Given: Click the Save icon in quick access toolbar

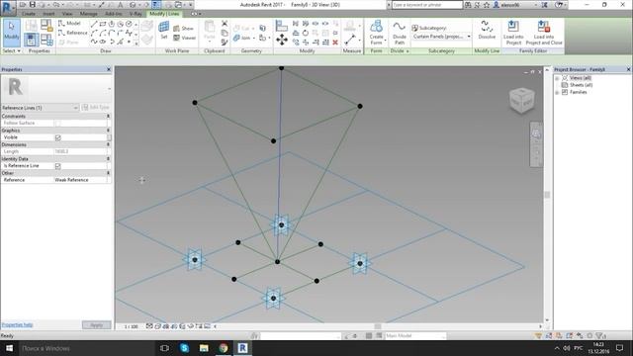Looking at the screenshot, I should click(33, 4).
